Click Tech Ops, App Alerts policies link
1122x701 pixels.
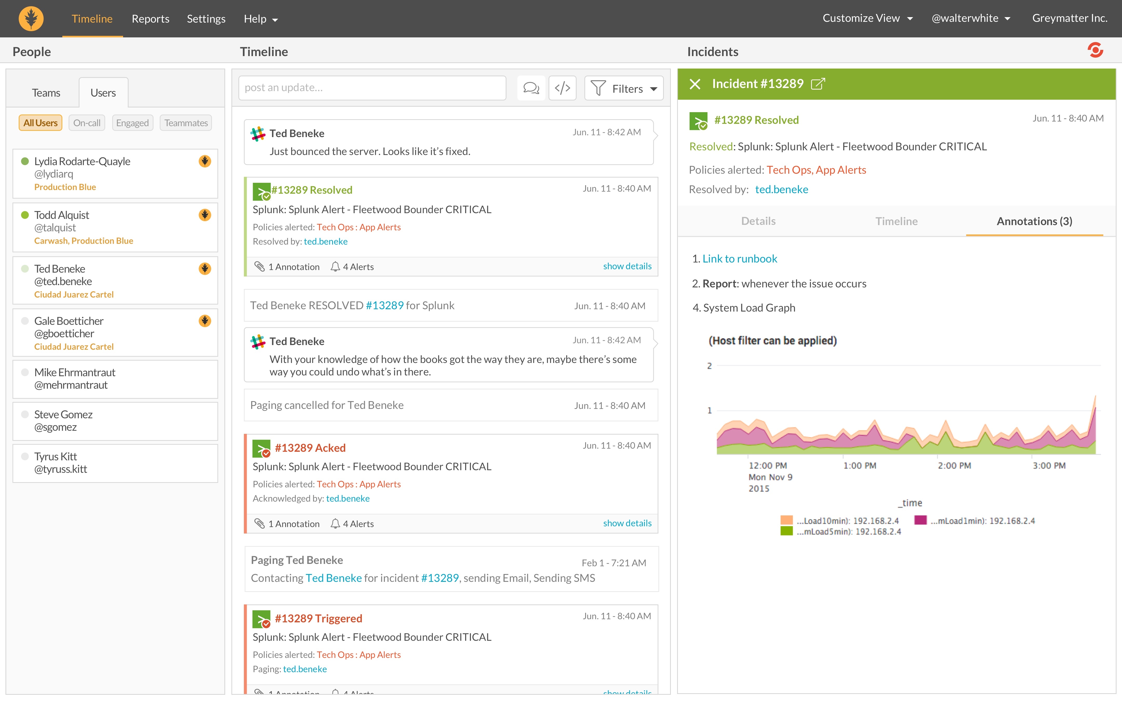pyautogui.click(x=816, y=170)
